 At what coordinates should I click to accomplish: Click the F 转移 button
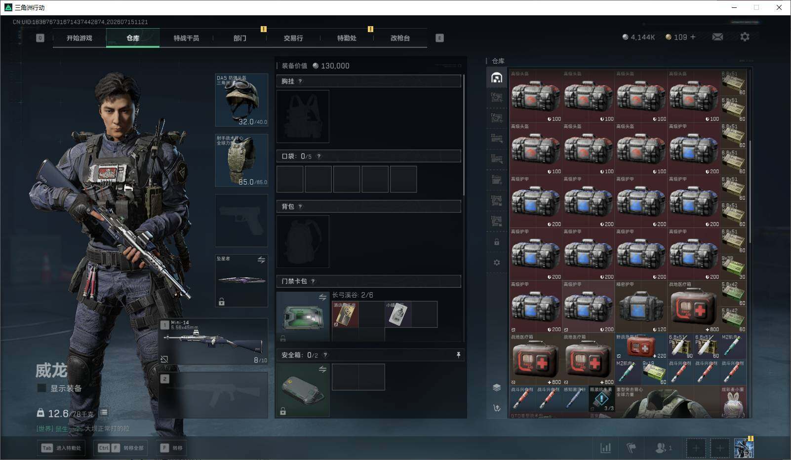tap(172, 448)
